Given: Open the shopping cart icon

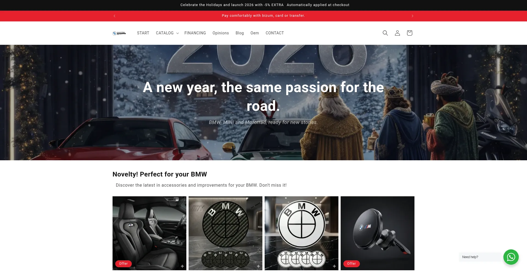Looking at the screenshot, I should point(409,33).
